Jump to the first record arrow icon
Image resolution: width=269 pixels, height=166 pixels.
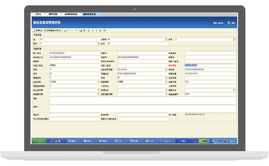[x=89, y=30]
